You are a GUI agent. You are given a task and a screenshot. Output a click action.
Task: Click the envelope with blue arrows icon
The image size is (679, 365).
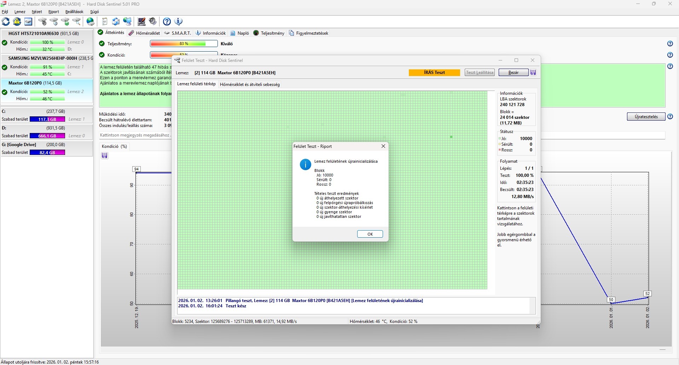pos(116,22)
